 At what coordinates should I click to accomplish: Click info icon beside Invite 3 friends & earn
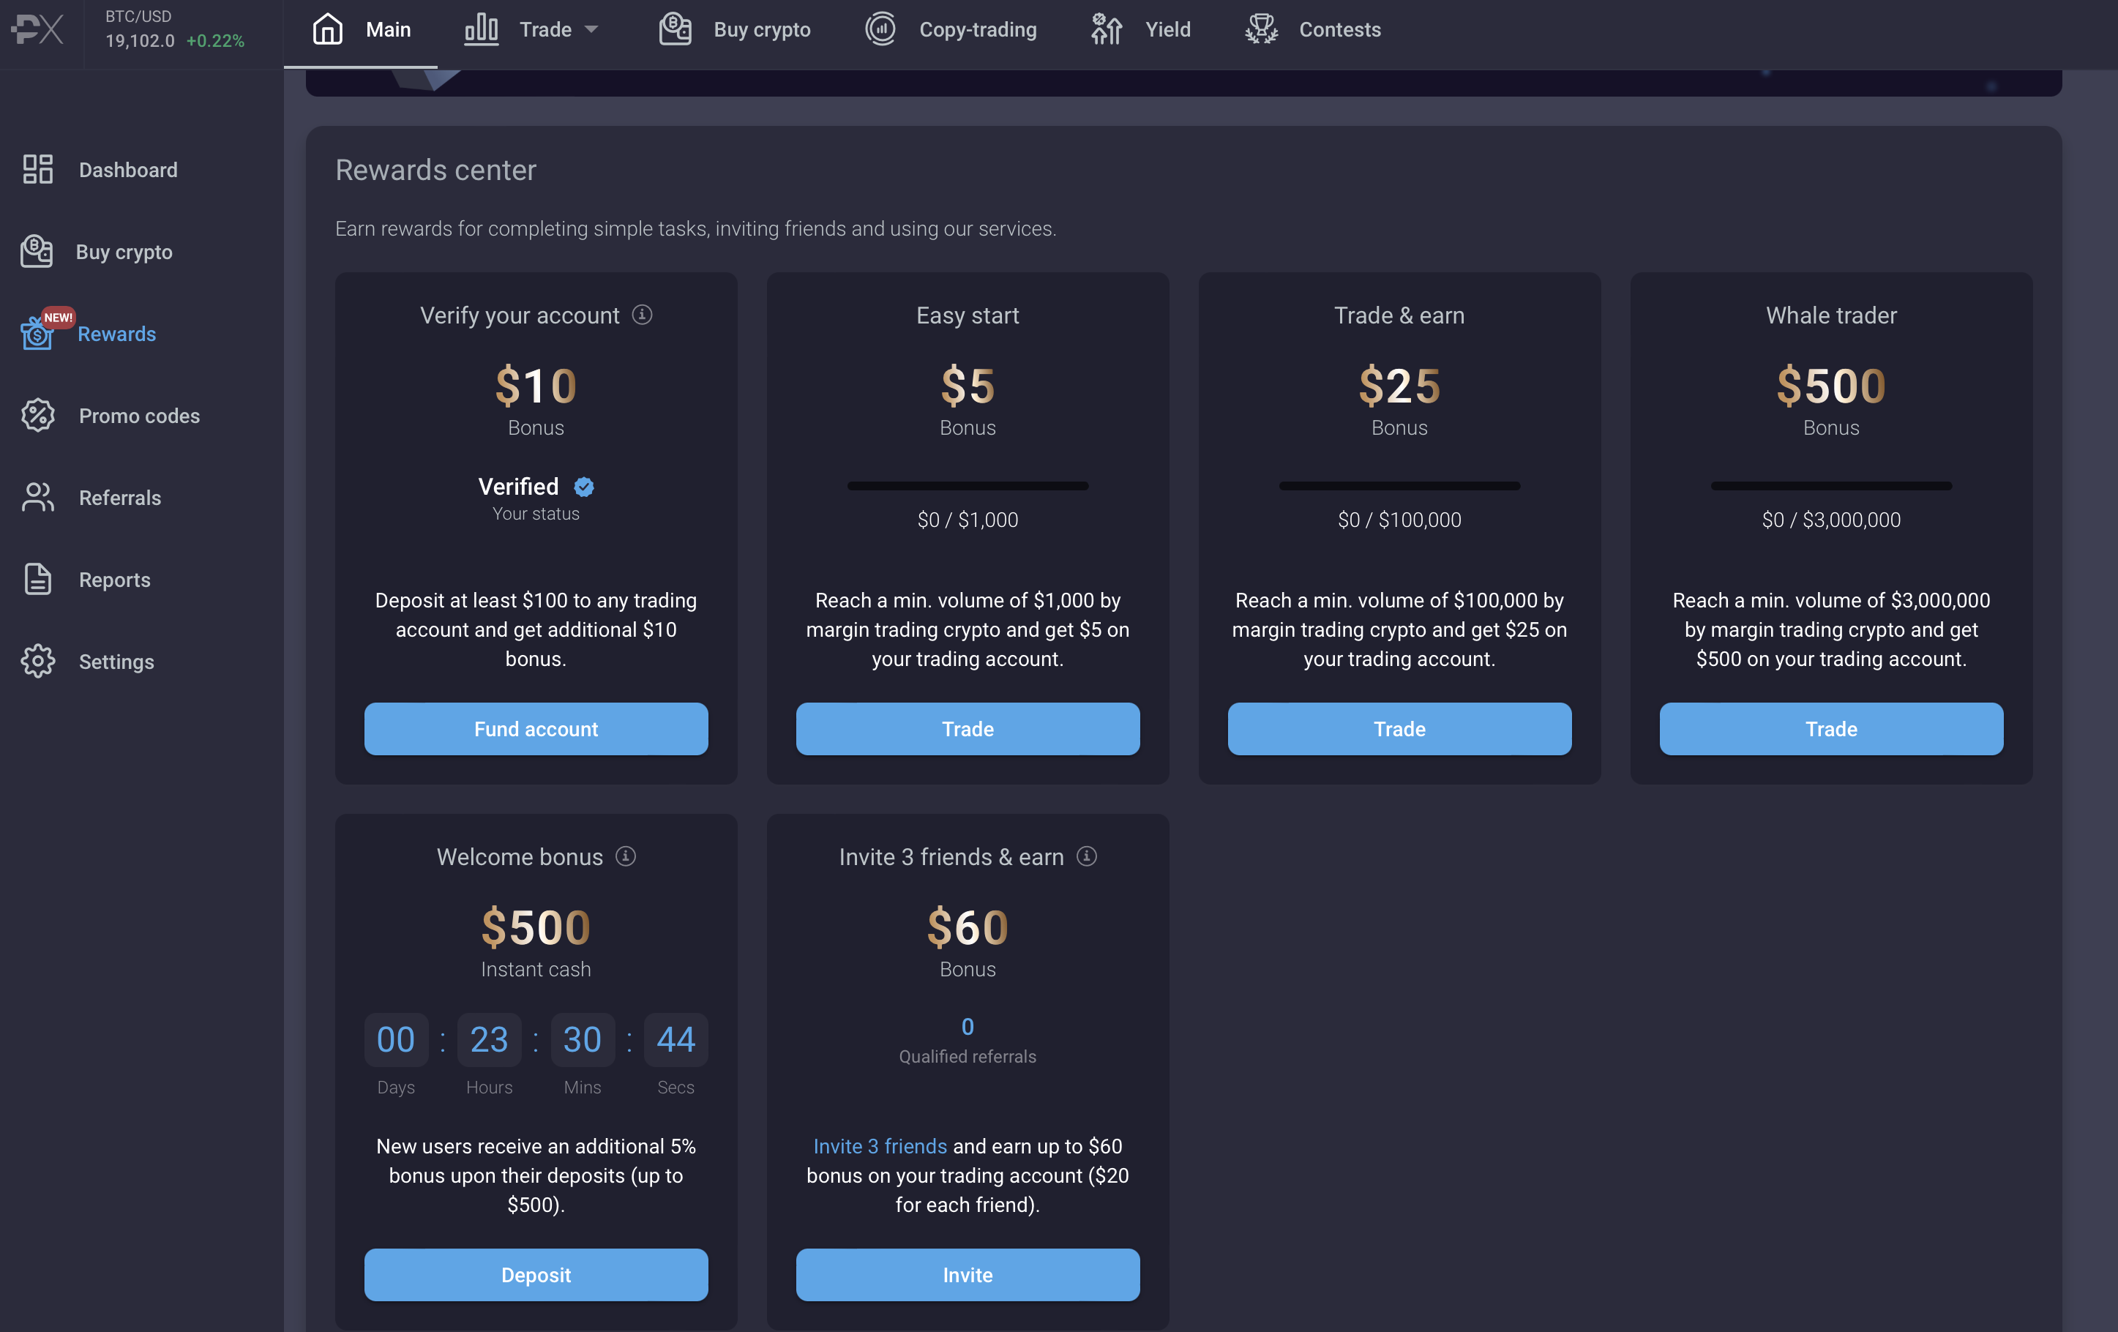tap(1086, 856)
